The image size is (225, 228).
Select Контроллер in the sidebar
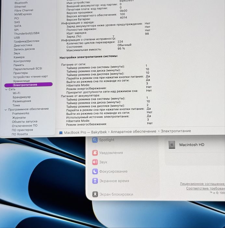[x=22, y=61]
